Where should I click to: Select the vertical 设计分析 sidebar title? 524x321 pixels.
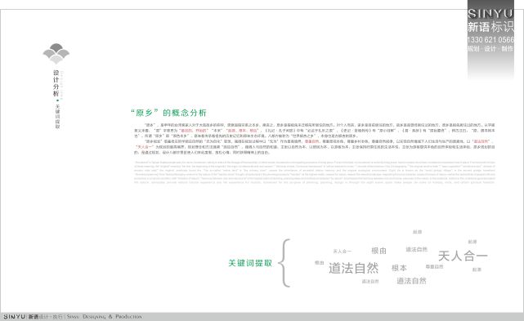pyautogui.click(x=56, y=83)
